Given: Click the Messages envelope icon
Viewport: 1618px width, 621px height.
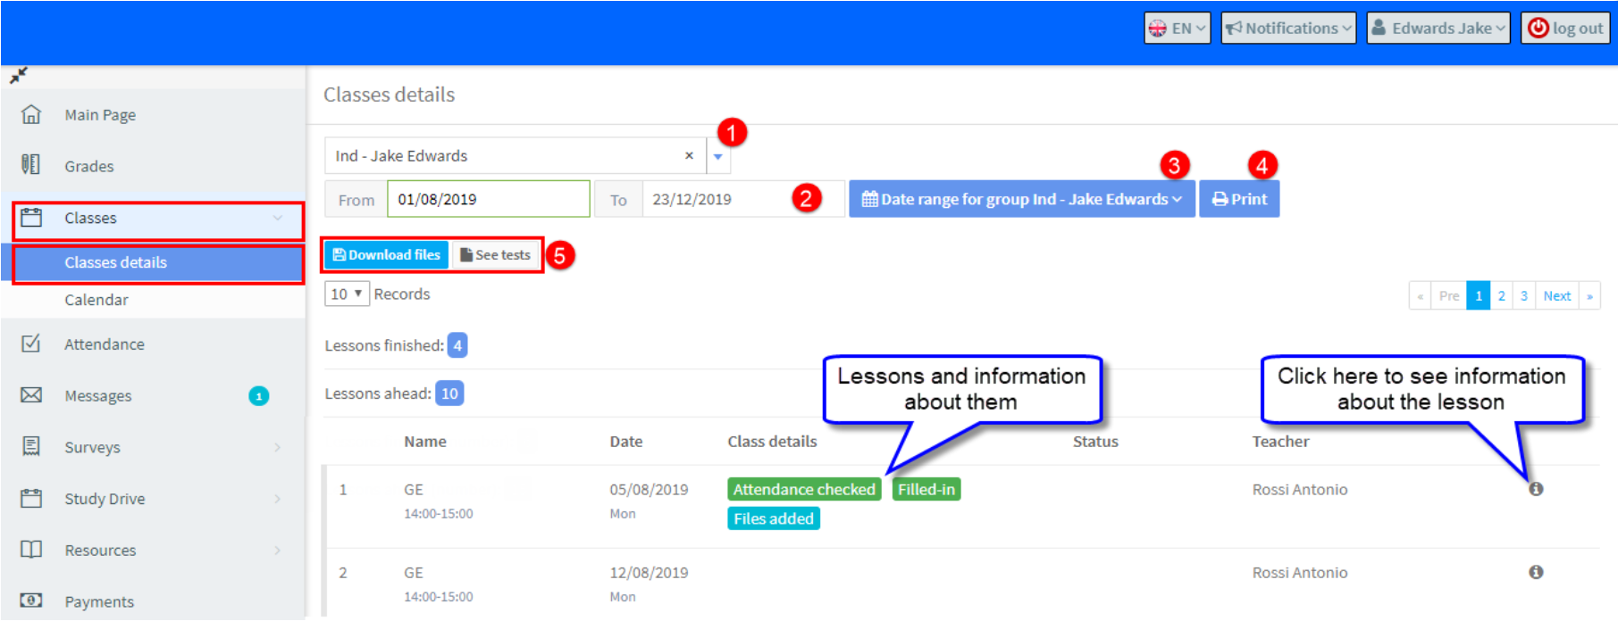Looking at the screenshot, I should 31,395.
